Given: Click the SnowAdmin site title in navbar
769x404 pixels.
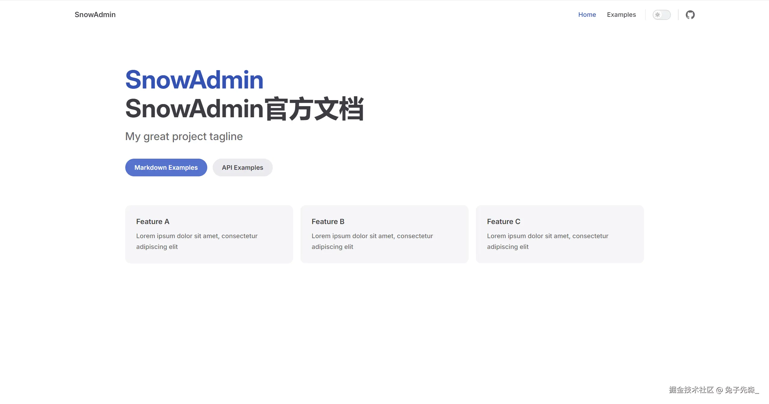Looking at the screenshot, I should tap(95, 15).
